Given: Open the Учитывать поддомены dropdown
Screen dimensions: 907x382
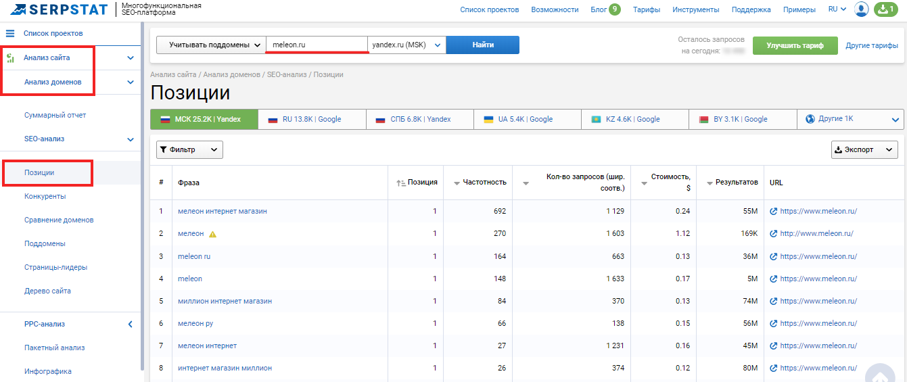Looking at the screenshot, I should pyautogui.click(x=211, y=45).
